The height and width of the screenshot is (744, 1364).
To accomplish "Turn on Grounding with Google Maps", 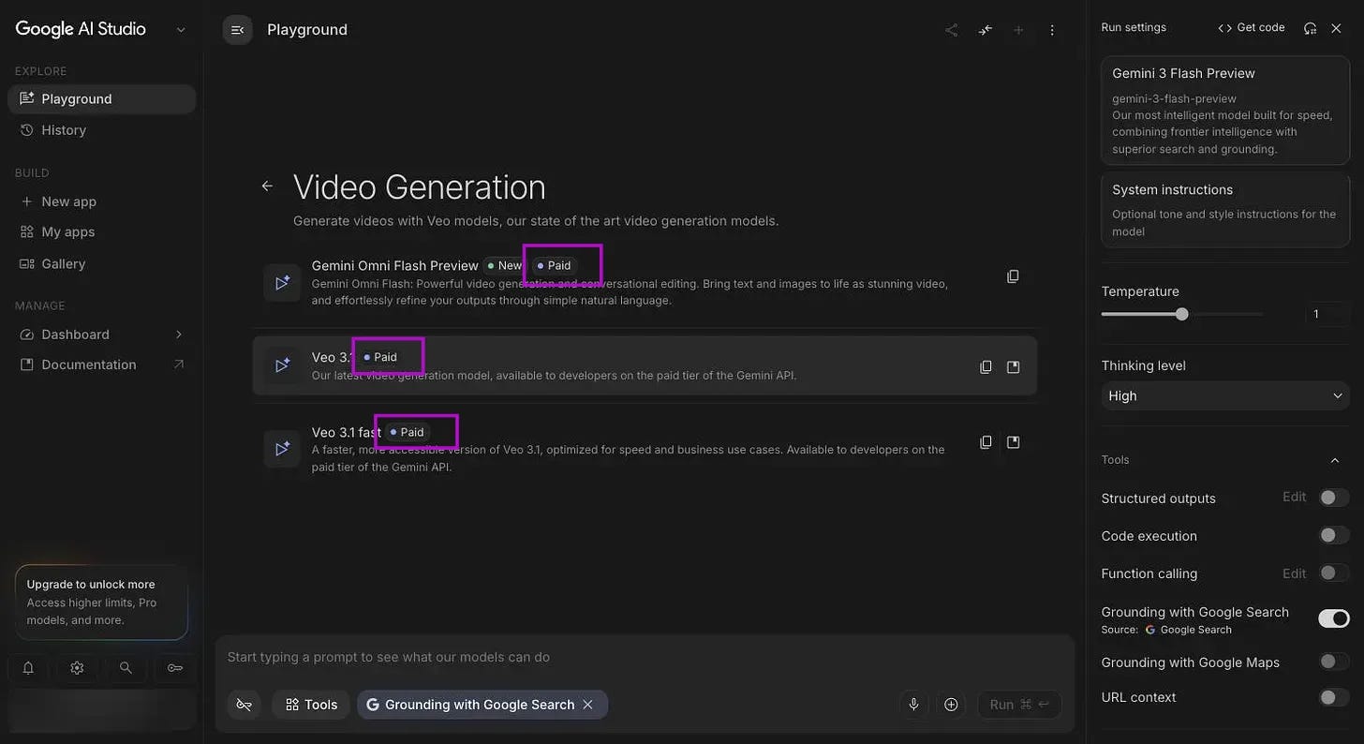I will click(x=1334, y=662).
